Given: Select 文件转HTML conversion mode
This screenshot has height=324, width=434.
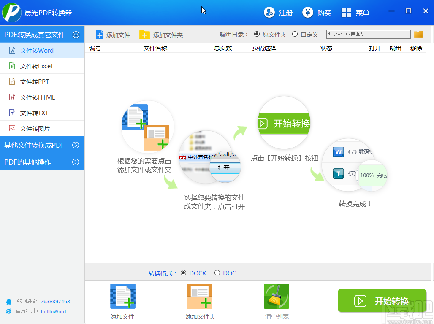Looking at the screenshot, I should (36, 97).
